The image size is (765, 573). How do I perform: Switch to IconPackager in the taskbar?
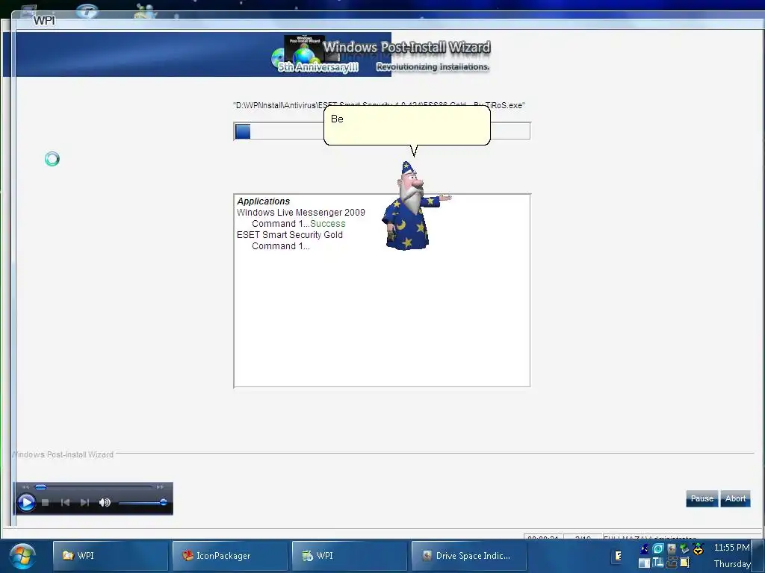[x=230, y=555]
